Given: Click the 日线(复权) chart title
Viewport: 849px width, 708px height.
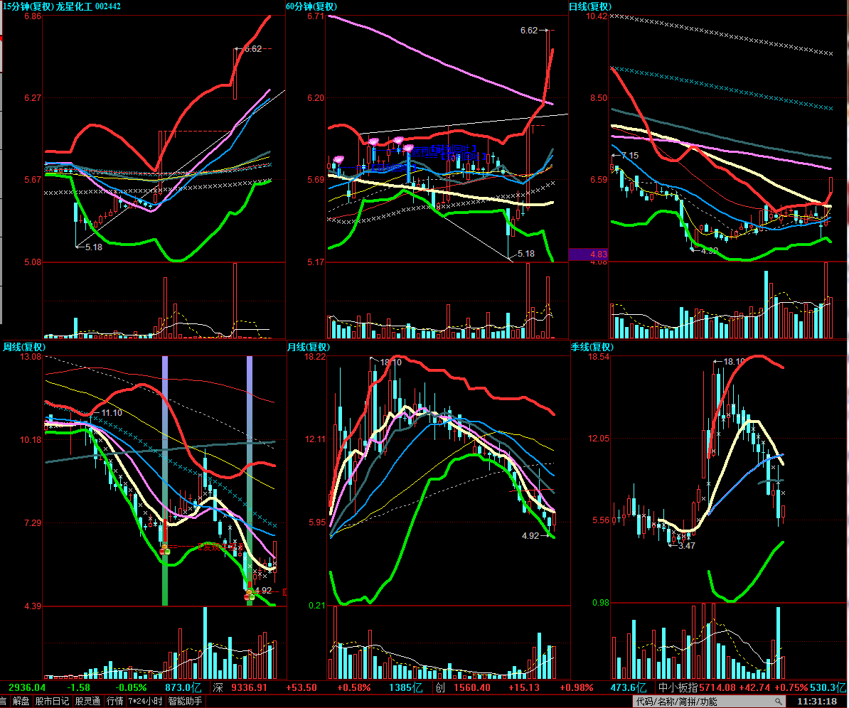Looking at the screenshot, I should click(592, 6).
